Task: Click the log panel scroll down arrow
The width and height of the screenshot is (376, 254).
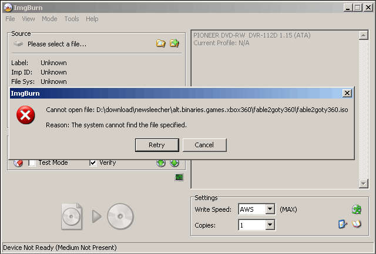Action: pos(364,184)
